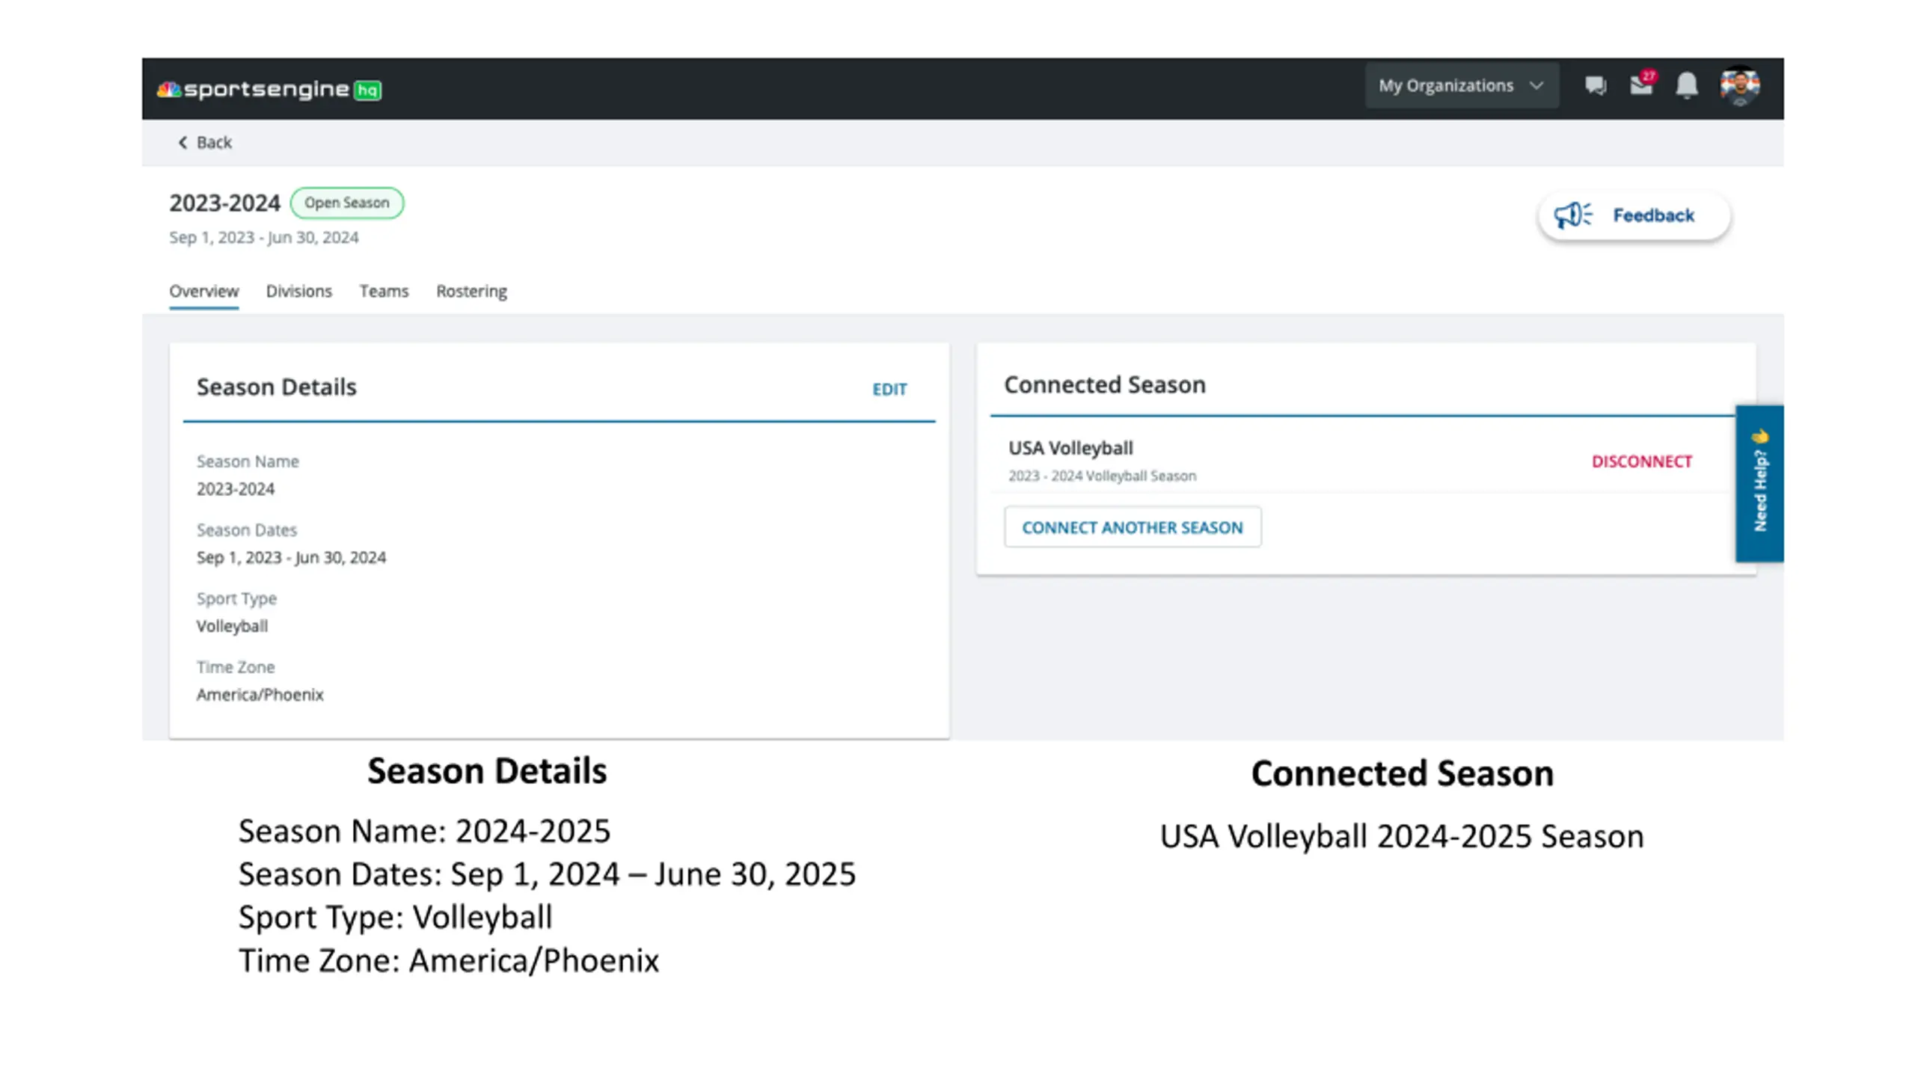Viewport: 1915px width, 1077px height.
Task: Open the user profile avatar
Action: tap(1739, 86)
